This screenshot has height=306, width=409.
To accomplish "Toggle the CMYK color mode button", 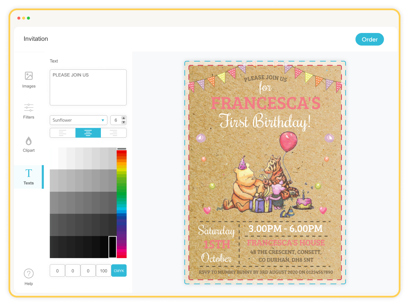I will (x=119, y=271).
